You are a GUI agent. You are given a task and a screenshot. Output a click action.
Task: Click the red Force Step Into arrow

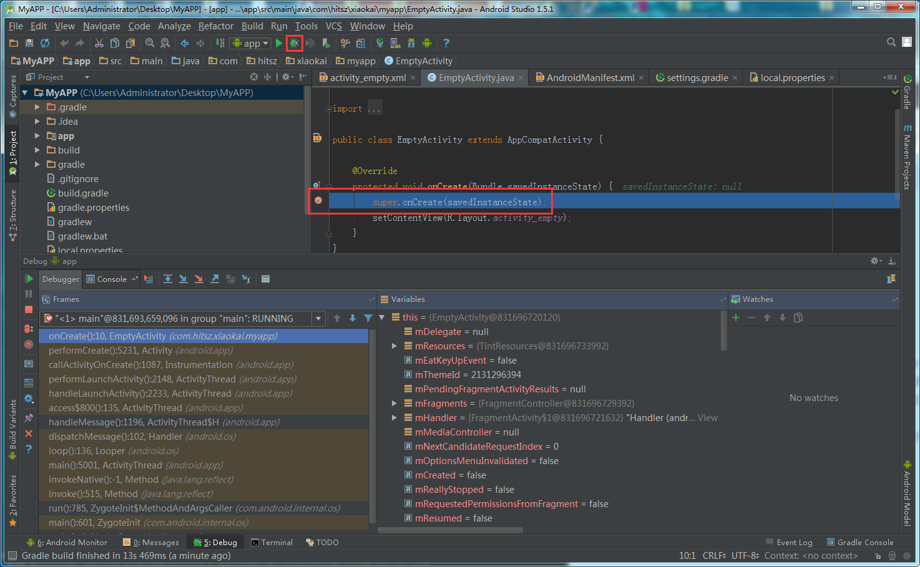coord(198,279)
